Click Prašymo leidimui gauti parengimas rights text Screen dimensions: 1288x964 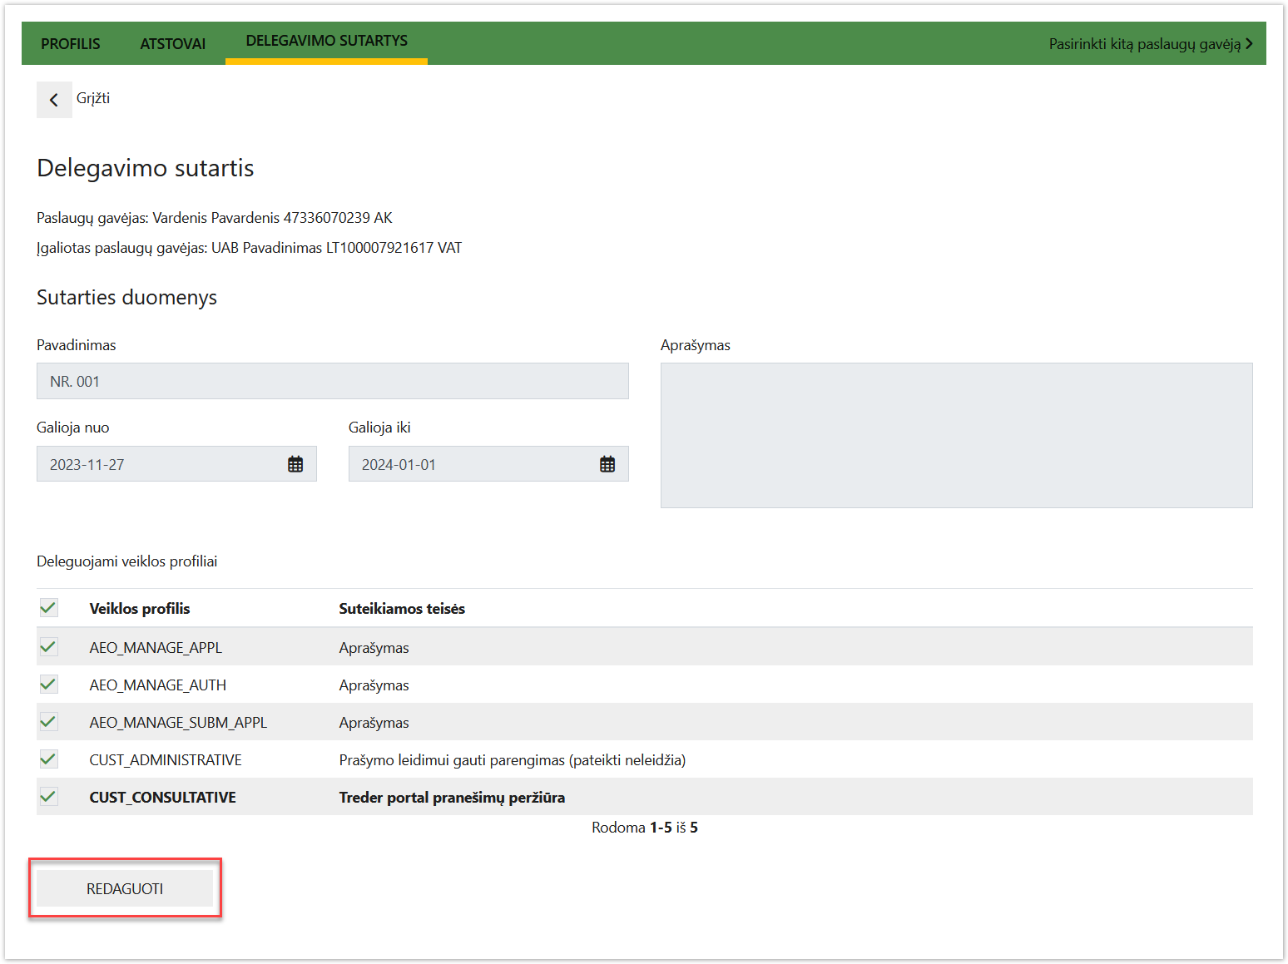click(513, 760)
